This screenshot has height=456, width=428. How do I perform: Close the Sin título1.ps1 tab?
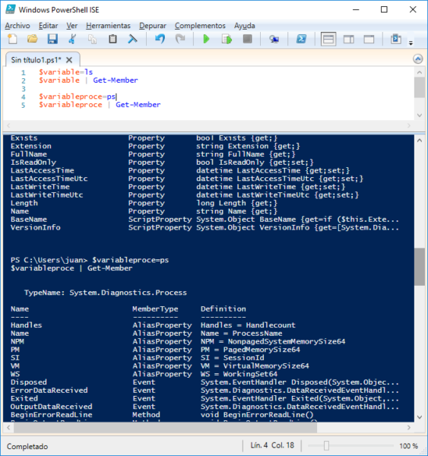click(69, 60)
